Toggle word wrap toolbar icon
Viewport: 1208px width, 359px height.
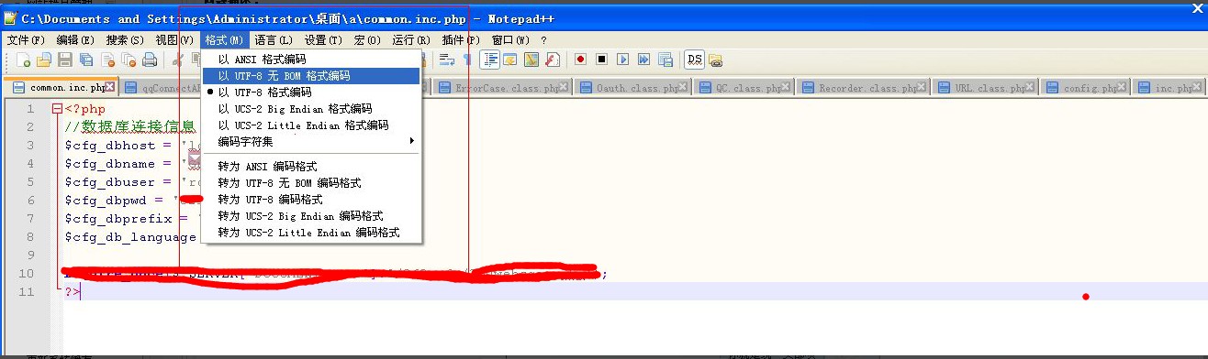tap(447, 60)
